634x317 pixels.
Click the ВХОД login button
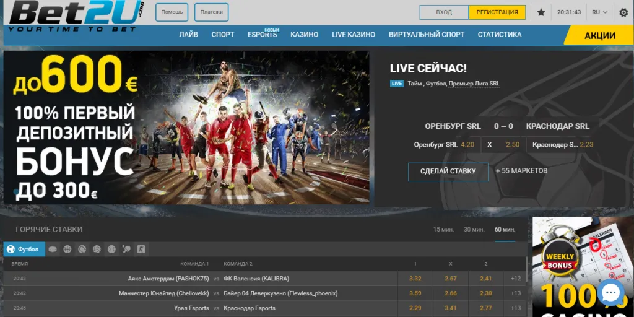[x=444, y=12]
